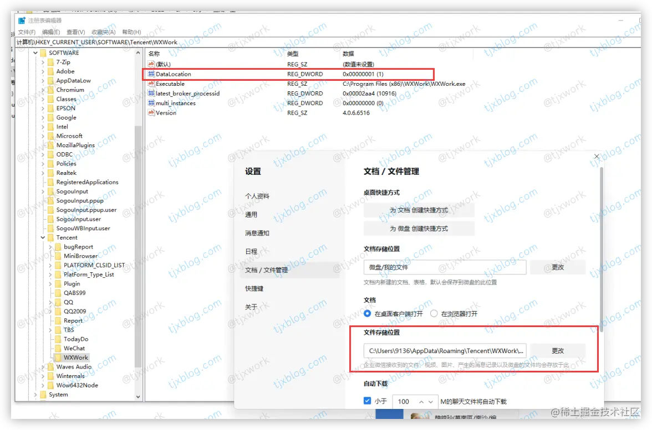Select 在桌面客户端打开 radio button
Screen dimensions: 652x430
point(368,313)
